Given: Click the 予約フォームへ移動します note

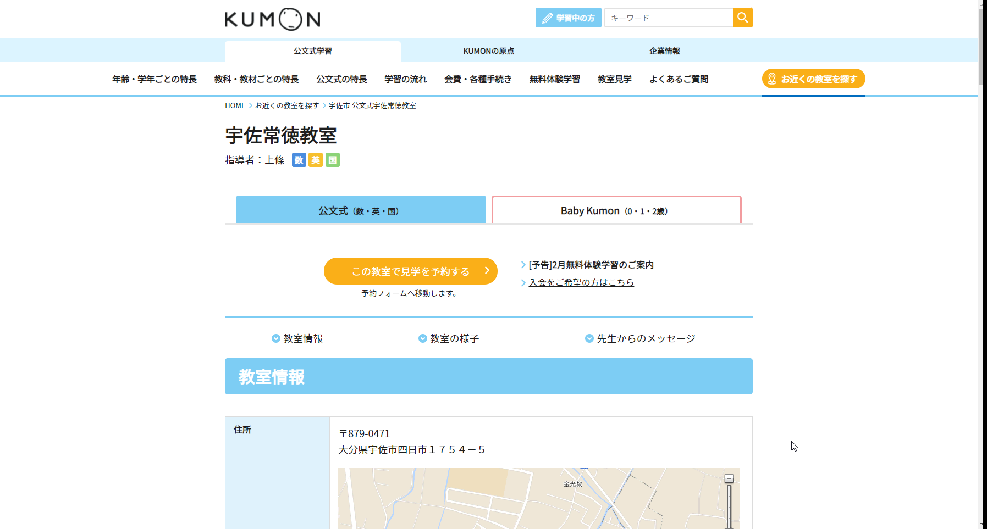Looking at the screenshot, I should 409,293.
